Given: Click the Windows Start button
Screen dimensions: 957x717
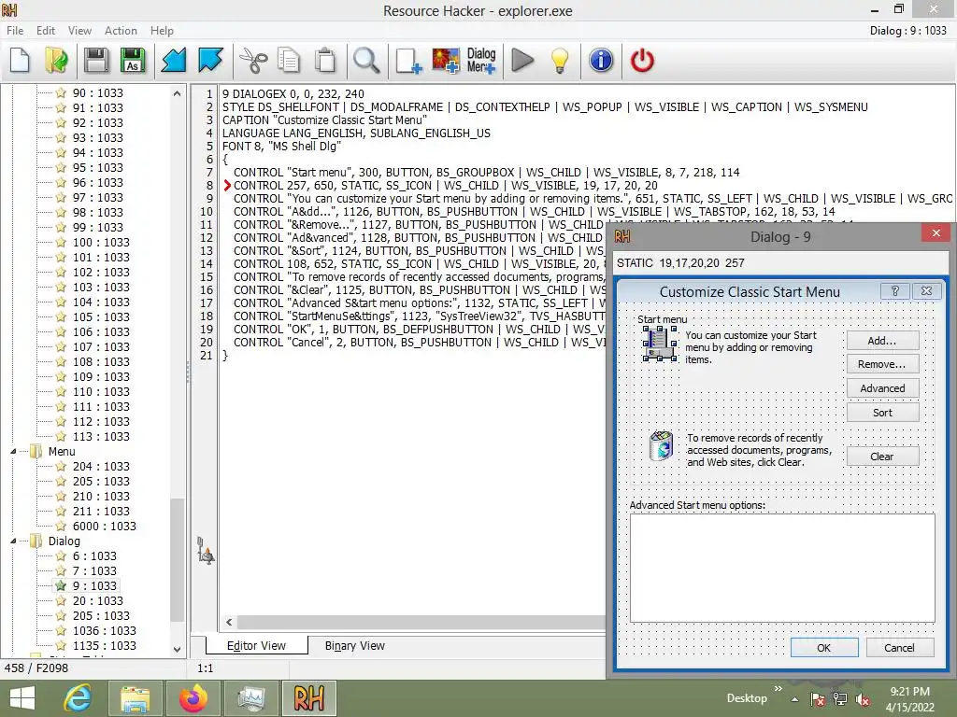Looking at the screenshot, I should coord(22,698).
